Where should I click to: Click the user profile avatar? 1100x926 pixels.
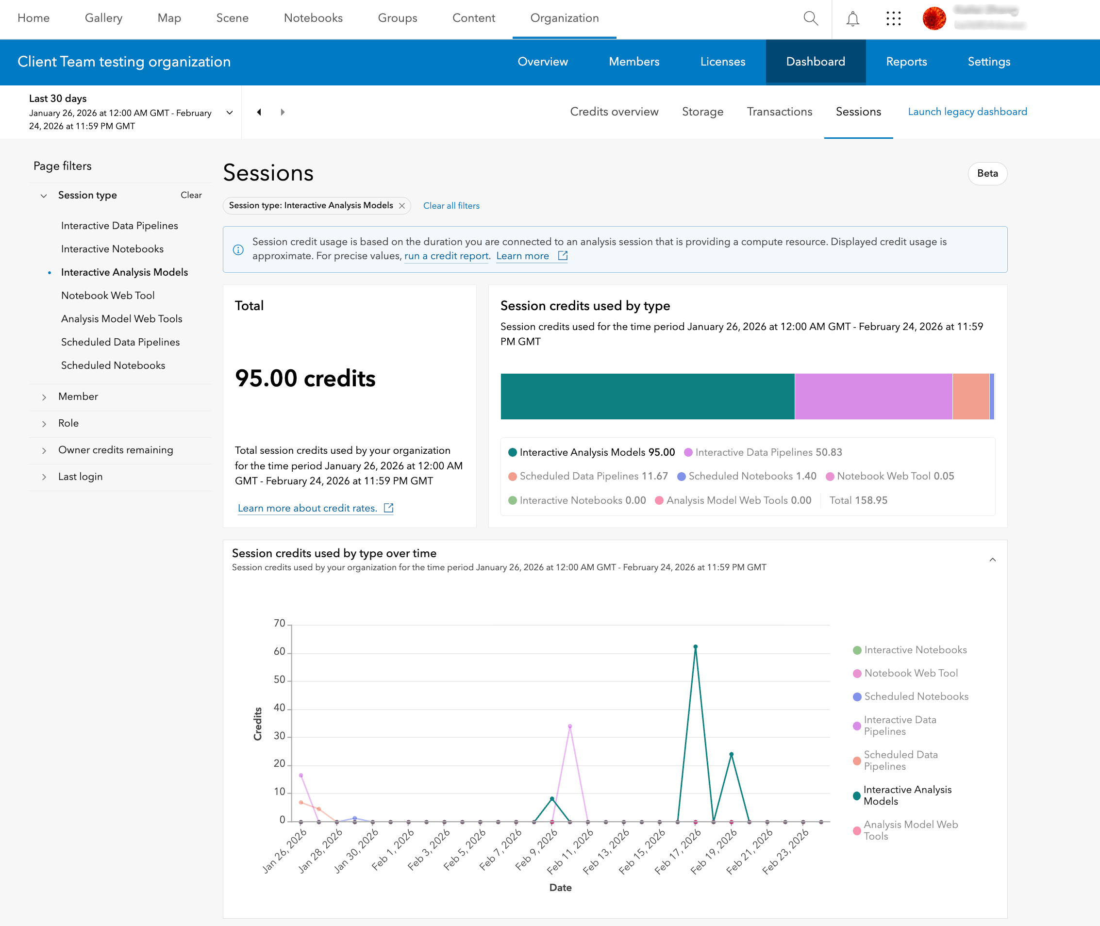933,18
